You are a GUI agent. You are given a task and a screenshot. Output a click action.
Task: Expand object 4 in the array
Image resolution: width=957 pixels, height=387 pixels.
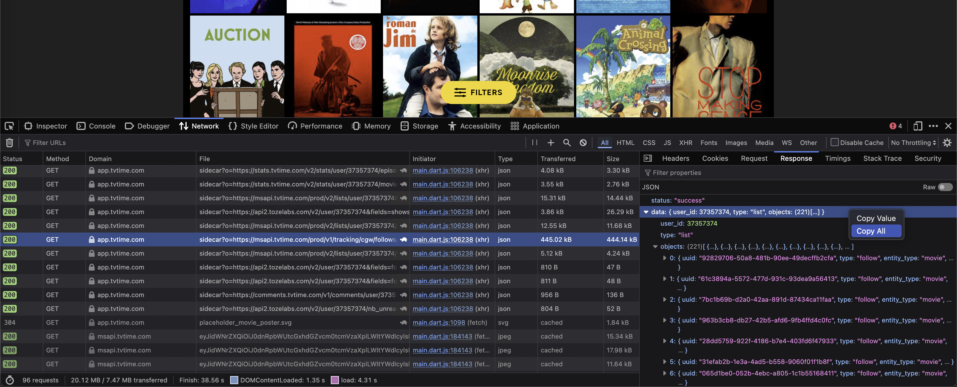pyautogui.click(x=665, y=341)
